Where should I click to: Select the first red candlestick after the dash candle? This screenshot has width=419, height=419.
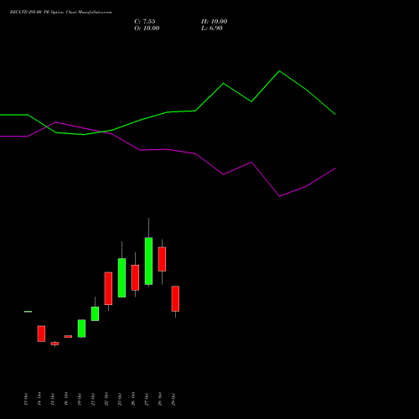pos(41,334)
